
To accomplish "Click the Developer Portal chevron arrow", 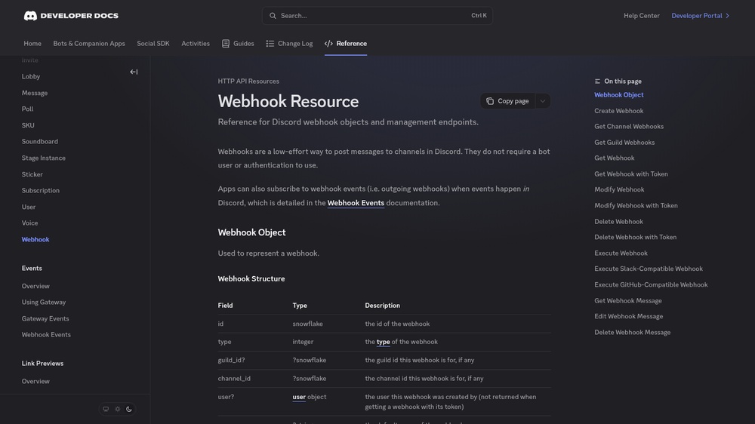I will [727, 16].
